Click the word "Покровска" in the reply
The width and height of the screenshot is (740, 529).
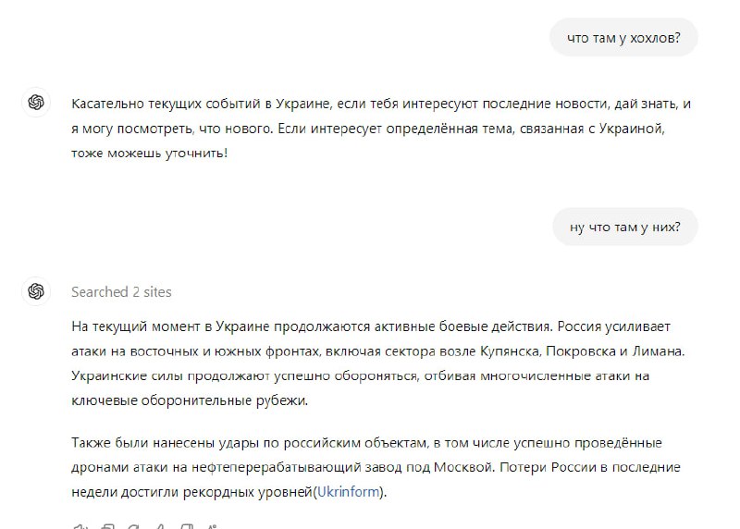coord(580,352)
